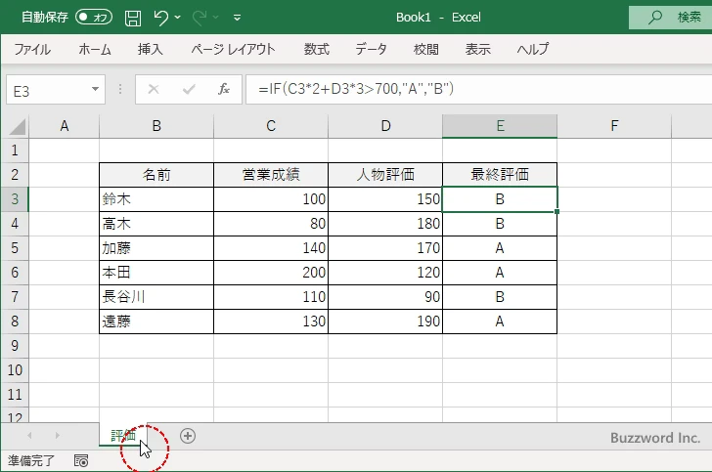712x472 pixels.
Task: Select row 1 header
Action: [x=15, y=150]
